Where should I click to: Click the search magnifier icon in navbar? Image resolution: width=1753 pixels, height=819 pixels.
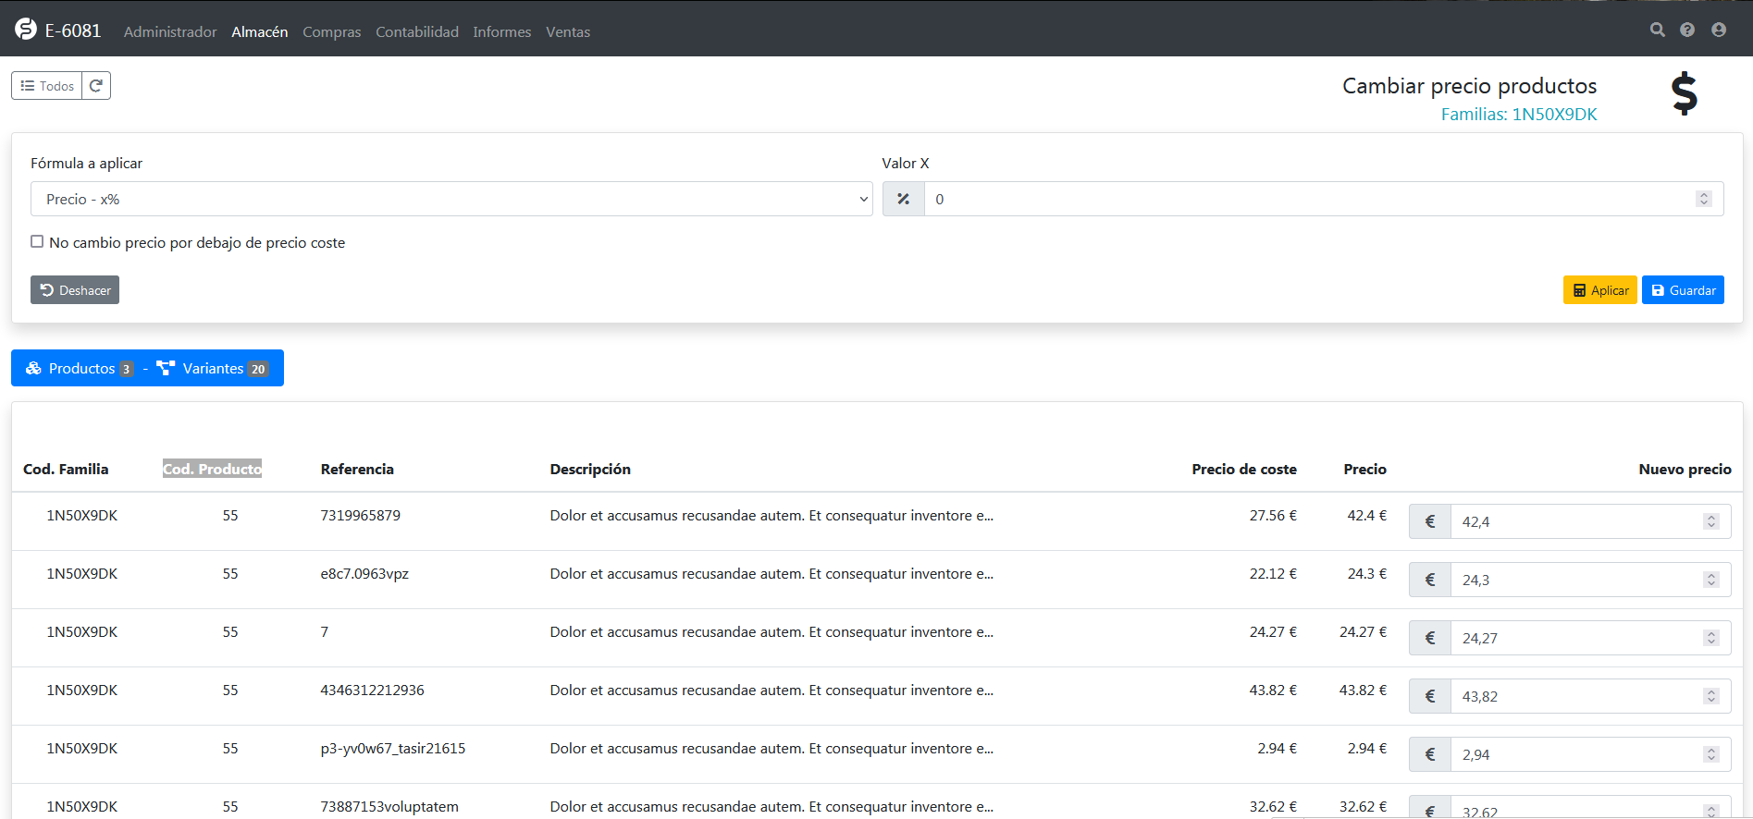click(1657, 30)
